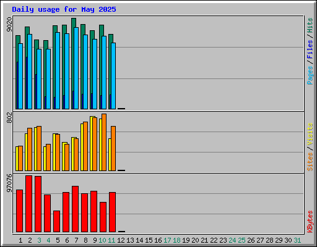The height and width of the screenshot is (247, 317).
Task: Click the orange Sites bar for day 6
Action: pos(67,157)
